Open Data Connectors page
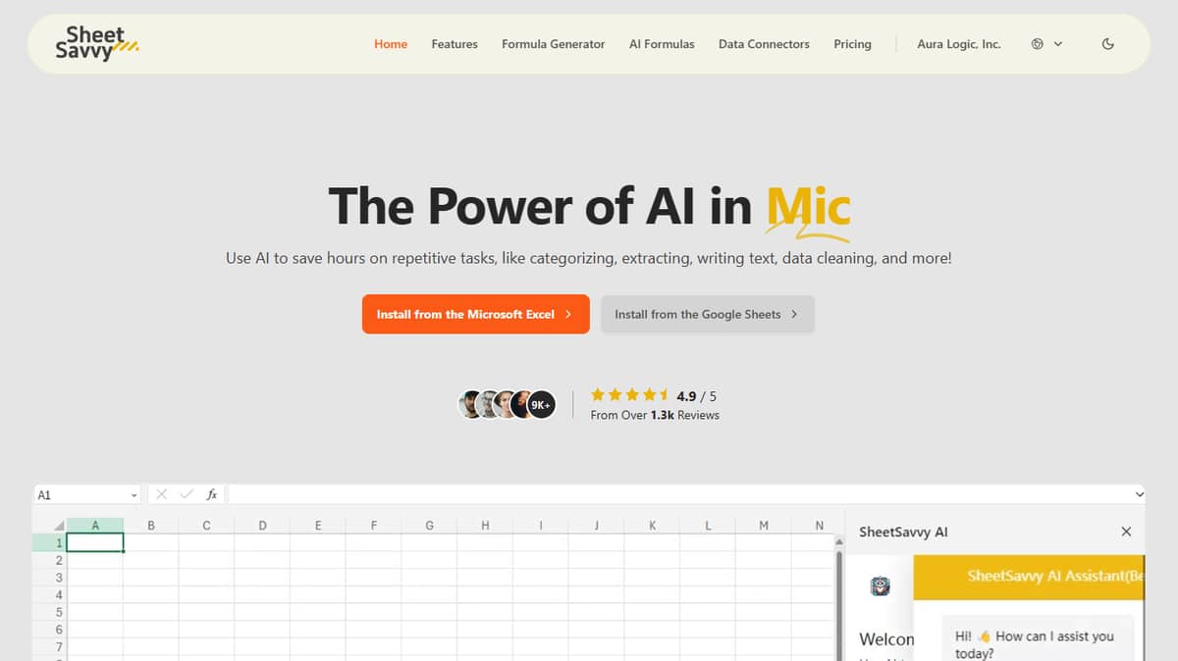The image size is (1178, 661). 764,44
